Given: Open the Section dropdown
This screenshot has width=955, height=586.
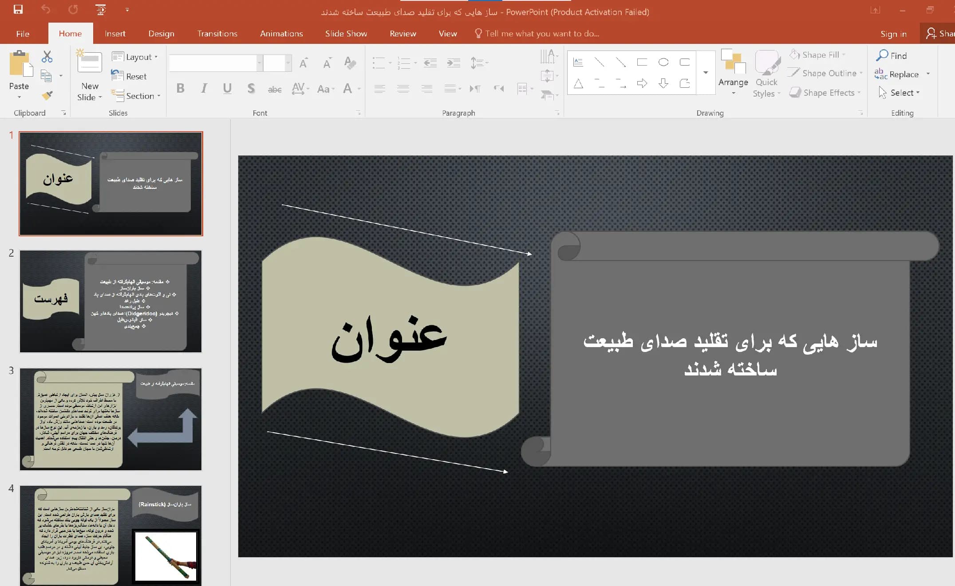Looking at the screenshot, I should pos(135,96).
